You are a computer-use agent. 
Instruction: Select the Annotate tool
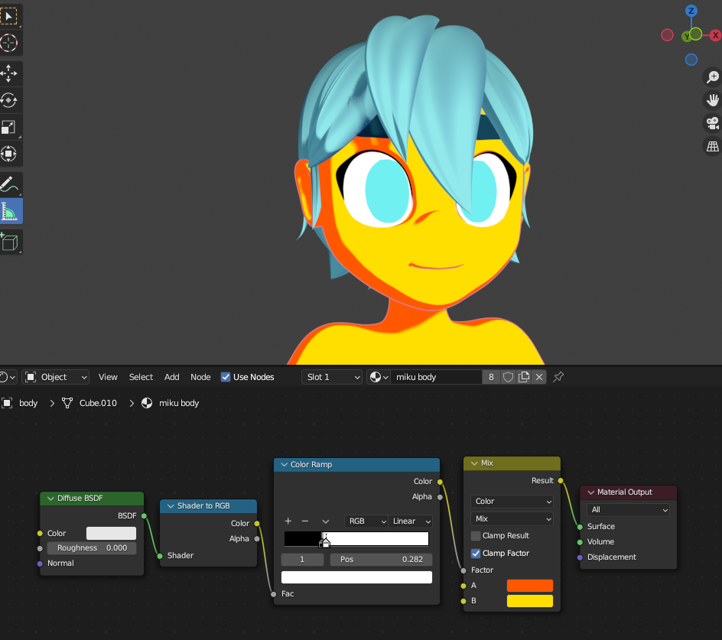(x=8, y=184)
